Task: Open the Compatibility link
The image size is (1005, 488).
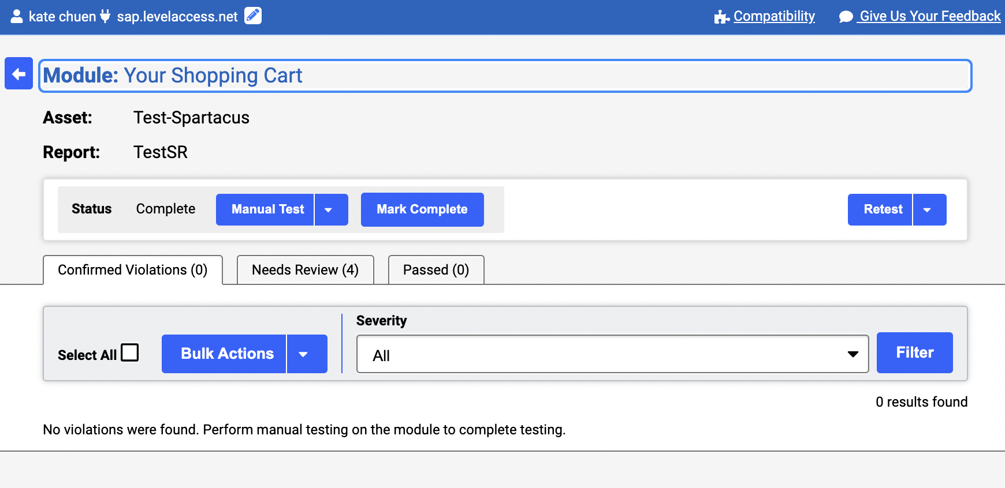Action: click(x=774, y=16)
